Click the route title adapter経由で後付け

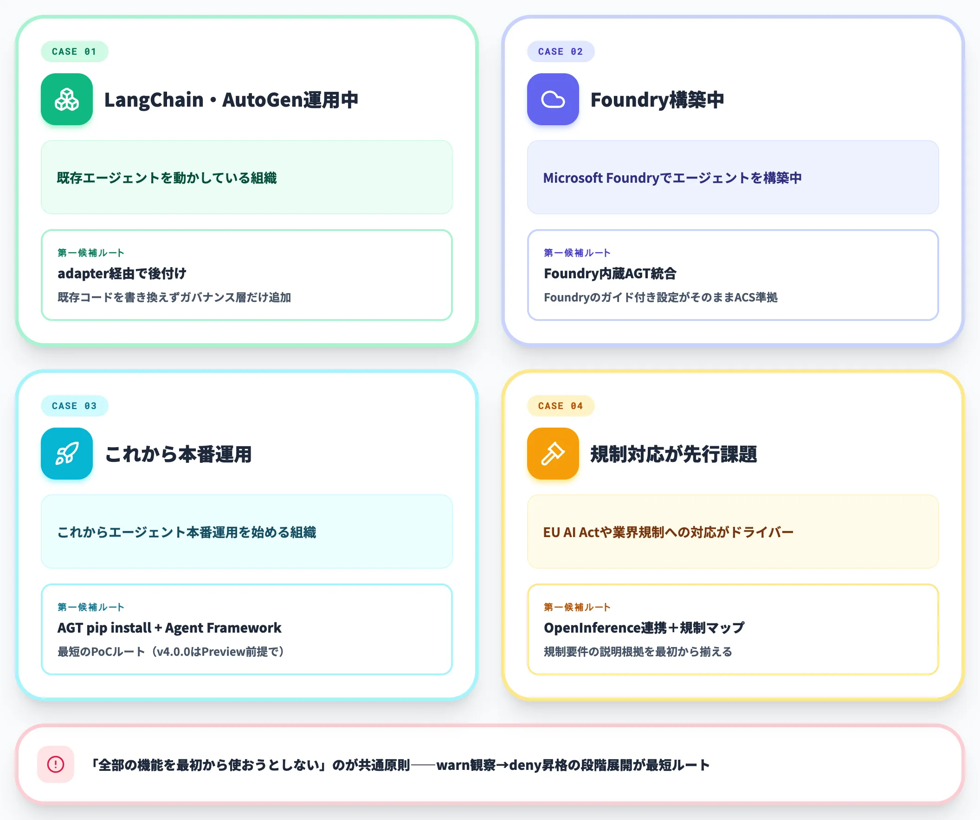coord(122,273)
